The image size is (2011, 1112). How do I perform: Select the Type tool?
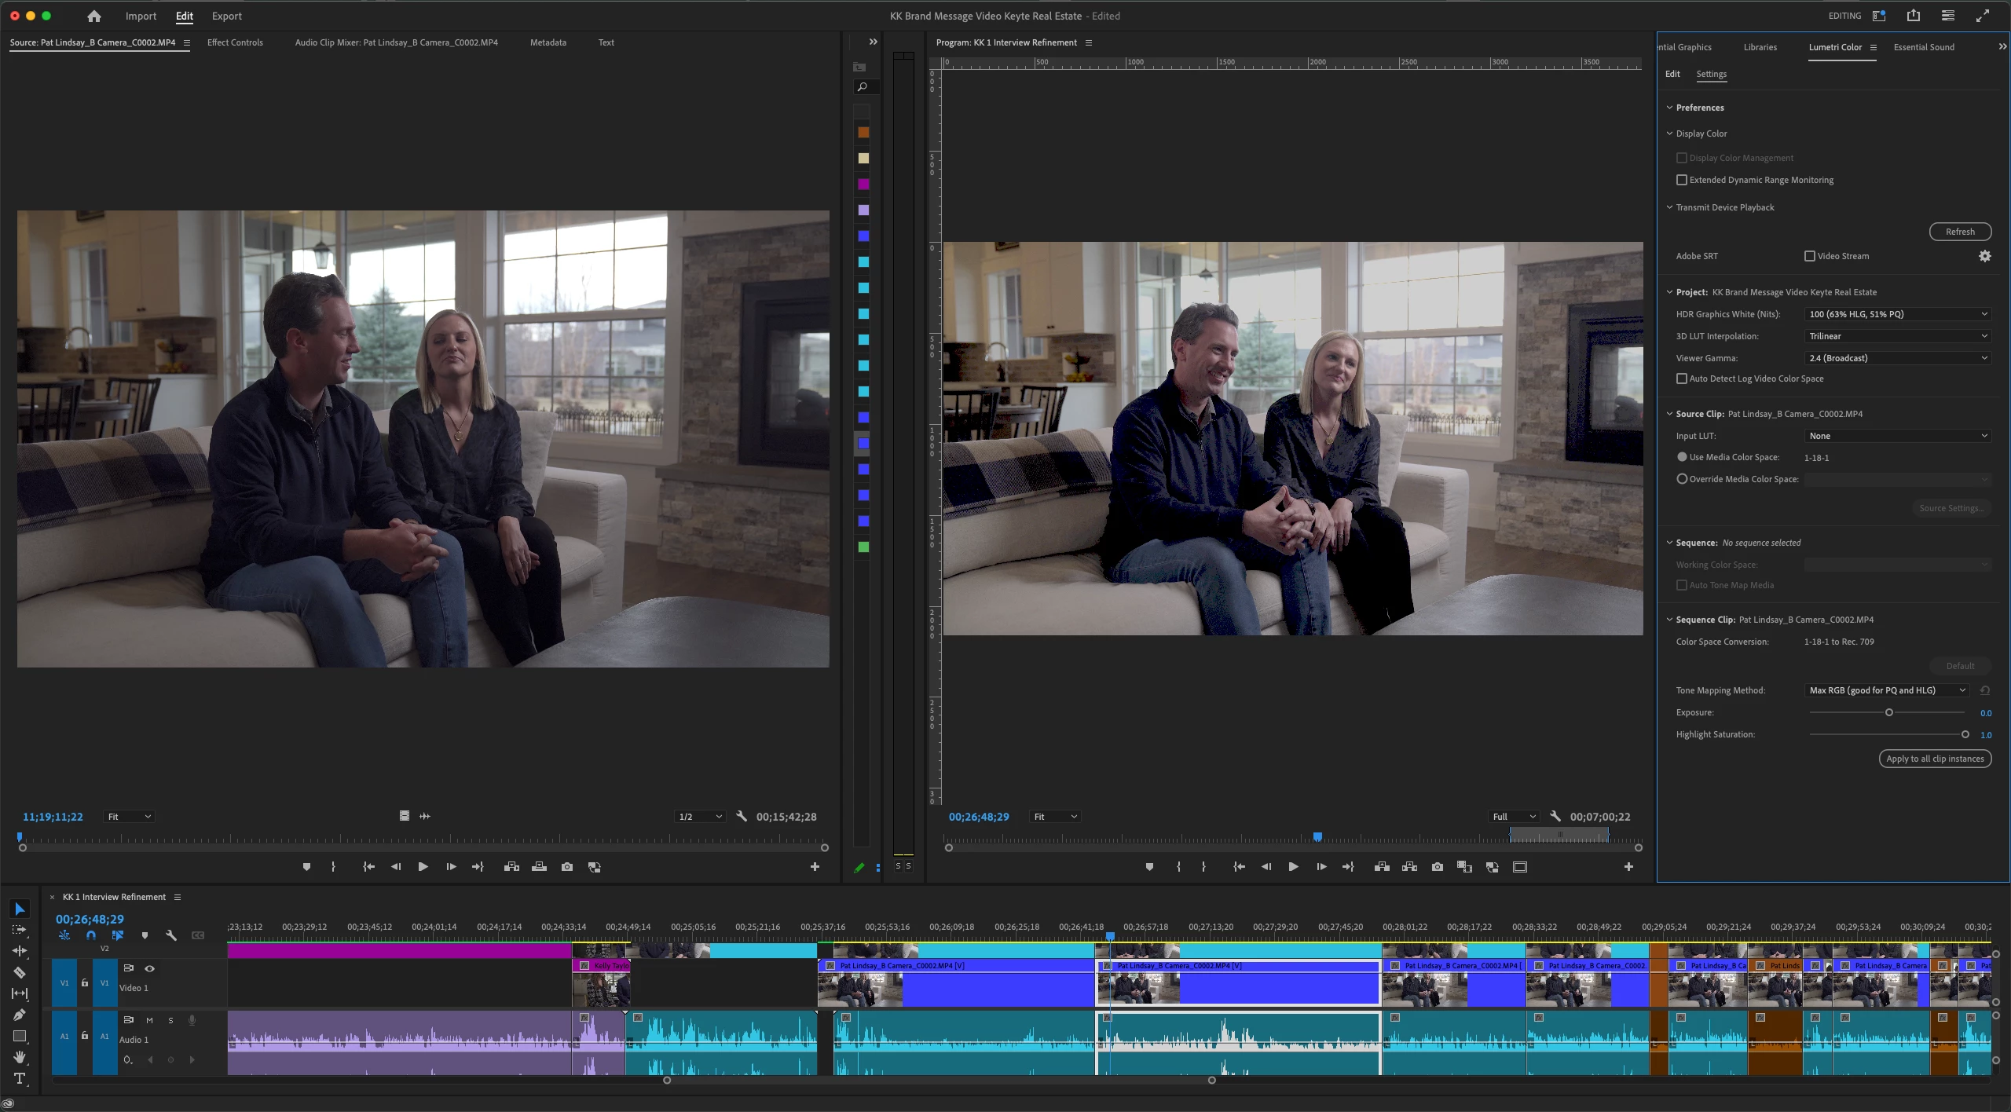pyautogui.click(x=20, y=1078)
